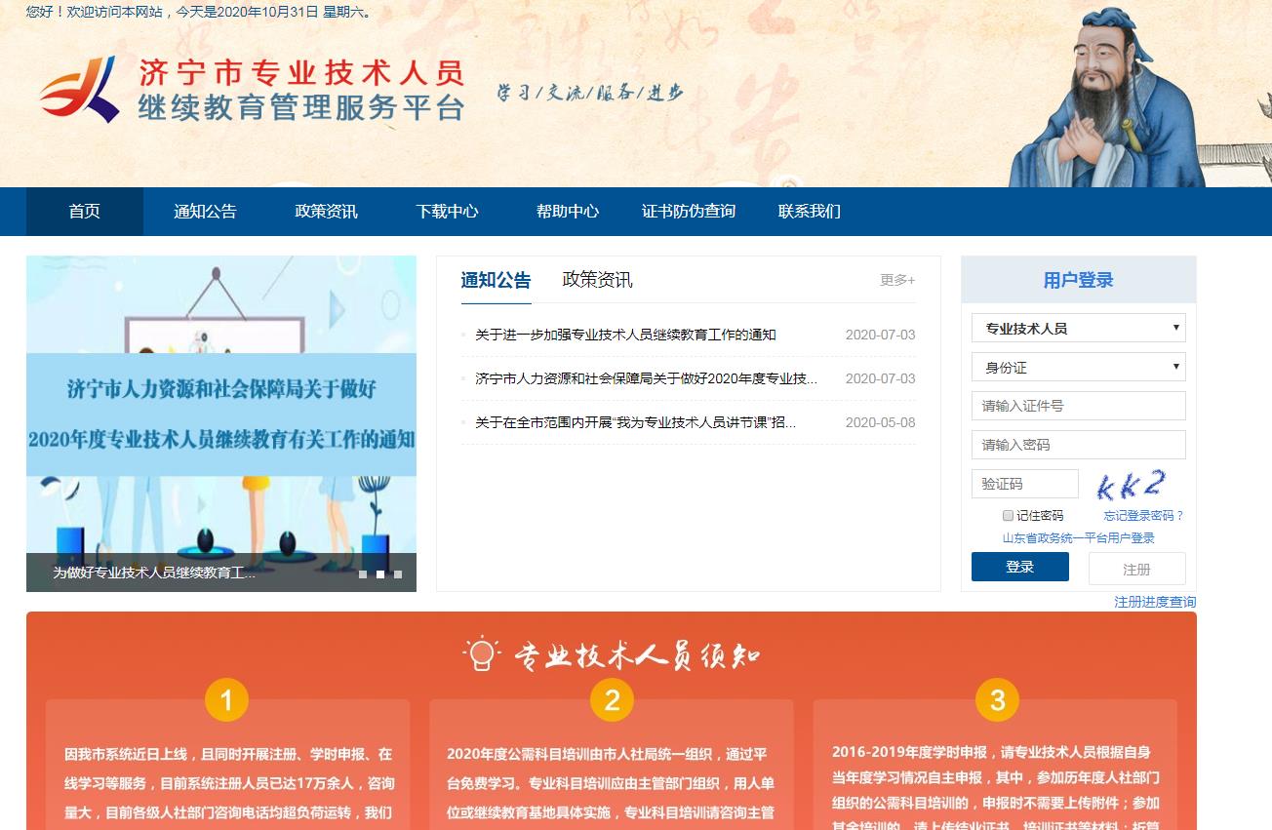The width and height of the screenshot is (1272, 830).
Task: Click the blue 登录 button
Action: coord(1019,567)
